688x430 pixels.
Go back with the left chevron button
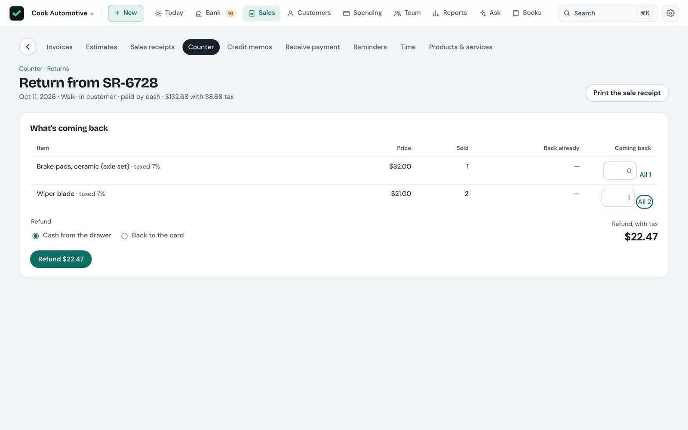click(x=28, y=47)
